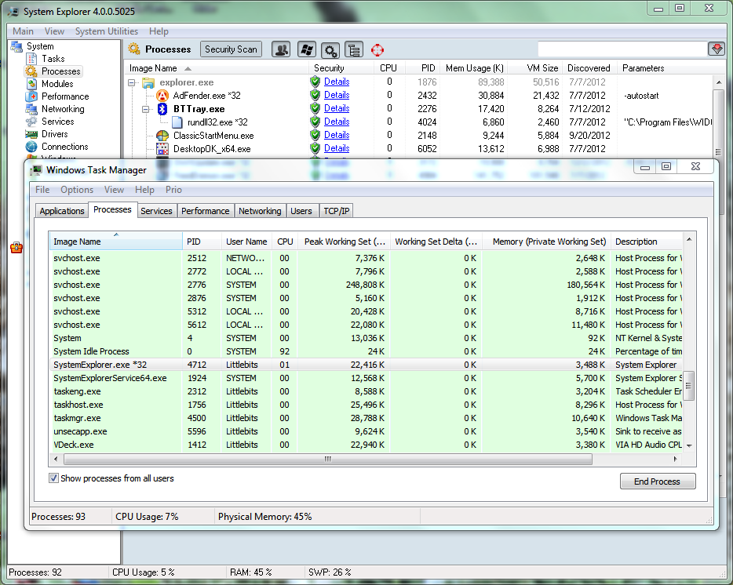The image size is (733, 585).
Task: Click the red lifebuoy help icon
Action: point(377,49)
